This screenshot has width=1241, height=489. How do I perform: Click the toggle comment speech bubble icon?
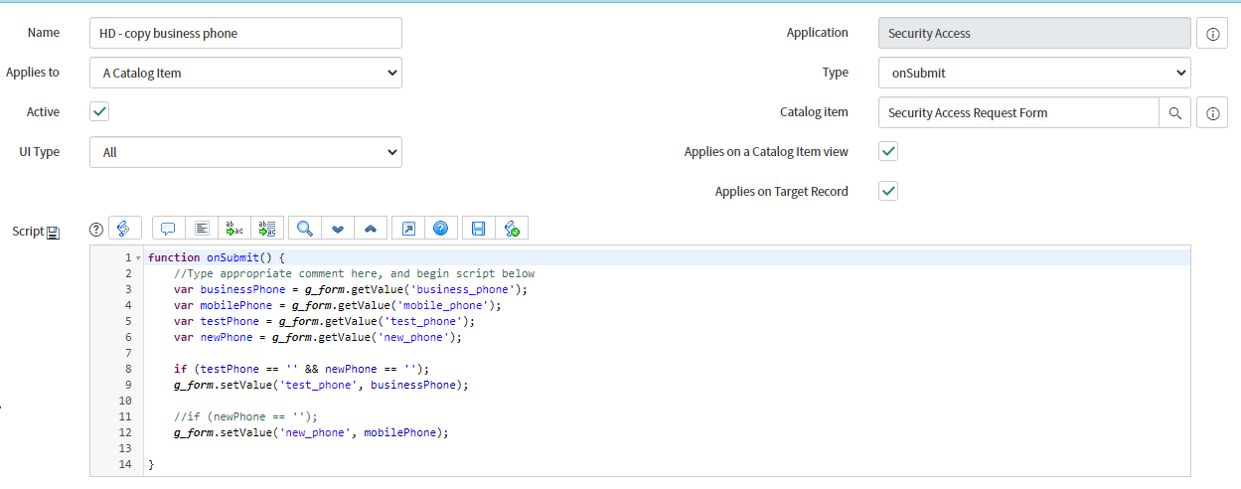point(168,229)
